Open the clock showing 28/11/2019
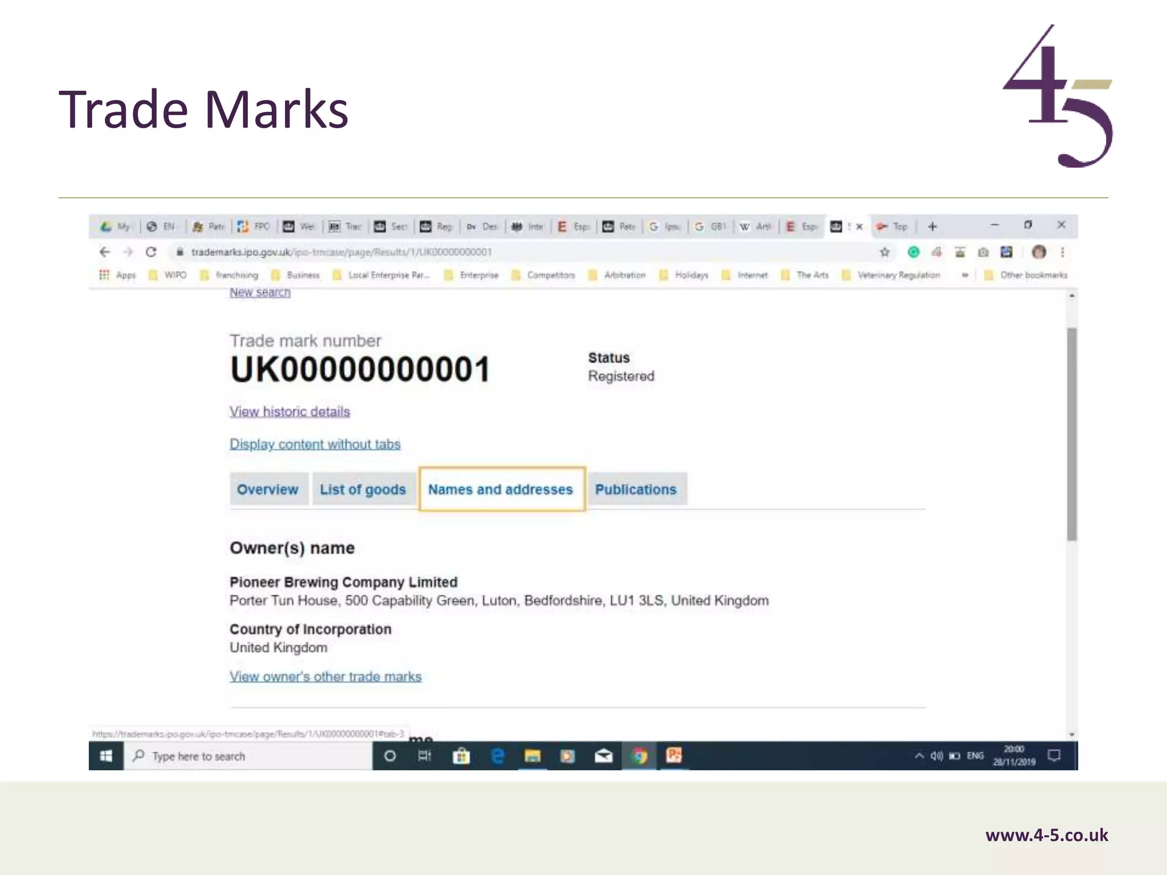This screenshot has width=1167, height=875. [1014, 756]
